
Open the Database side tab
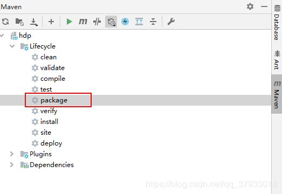point(277,23)
